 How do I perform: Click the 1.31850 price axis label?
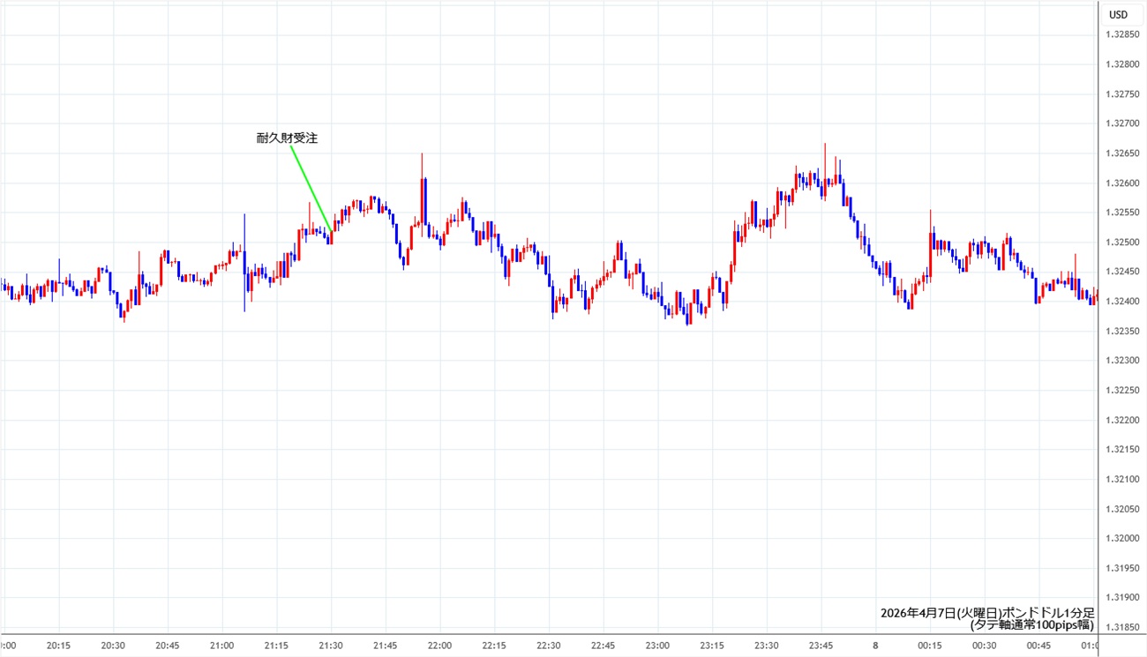point(1122,628)
